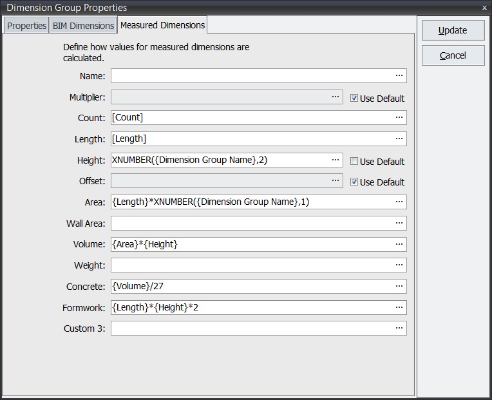
Task: Click the Cancel button
Action: (453, 55)
